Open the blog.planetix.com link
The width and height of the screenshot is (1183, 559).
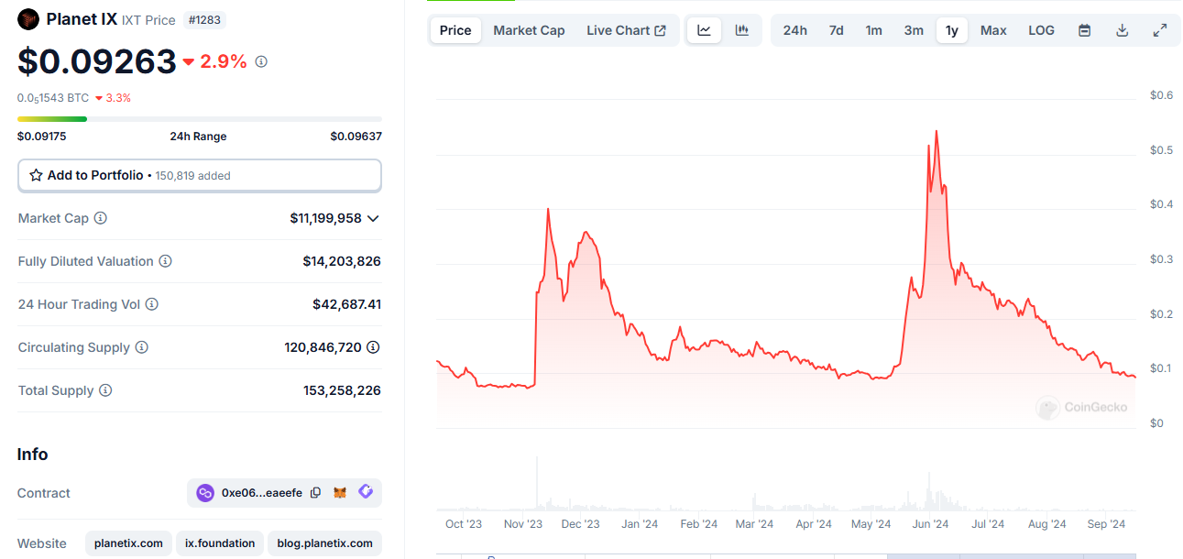click(325, 543)
